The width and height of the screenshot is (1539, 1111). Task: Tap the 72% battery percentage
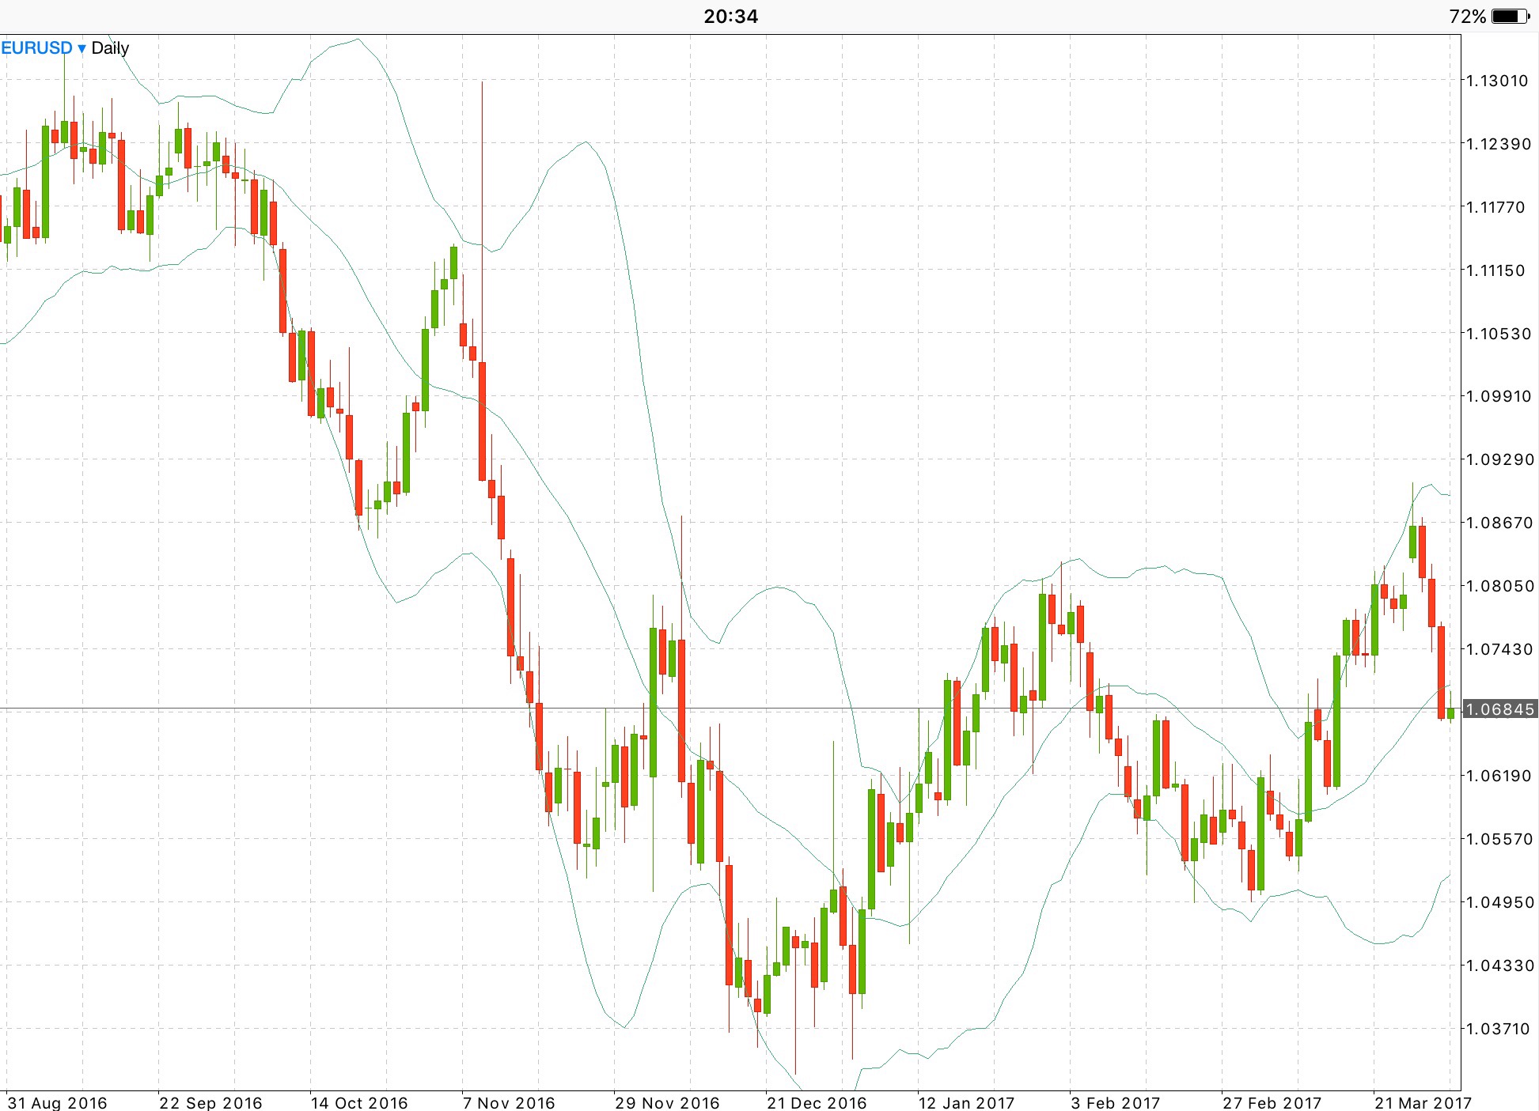click(x=1467, y=16)
